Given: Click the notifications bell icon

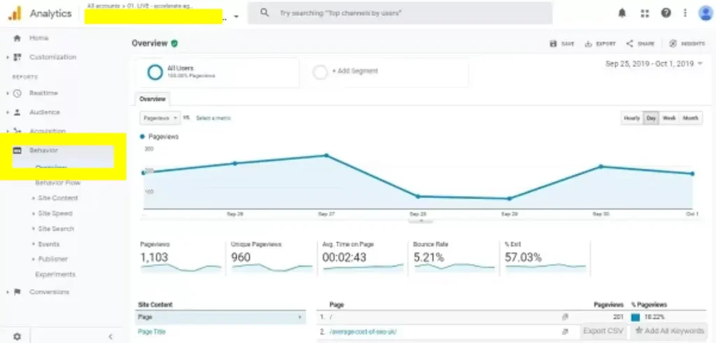Looking at the screenshot, I should (x=622, y=13).
